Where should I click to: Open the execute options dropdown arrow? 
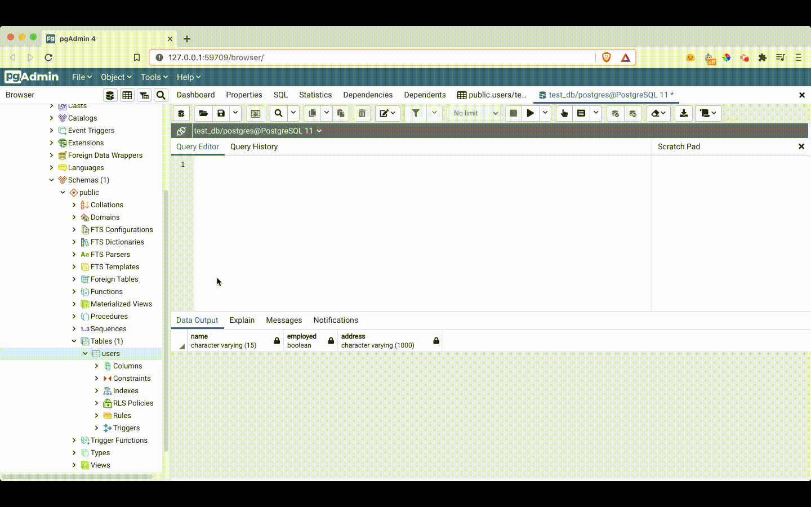(545, 113)
